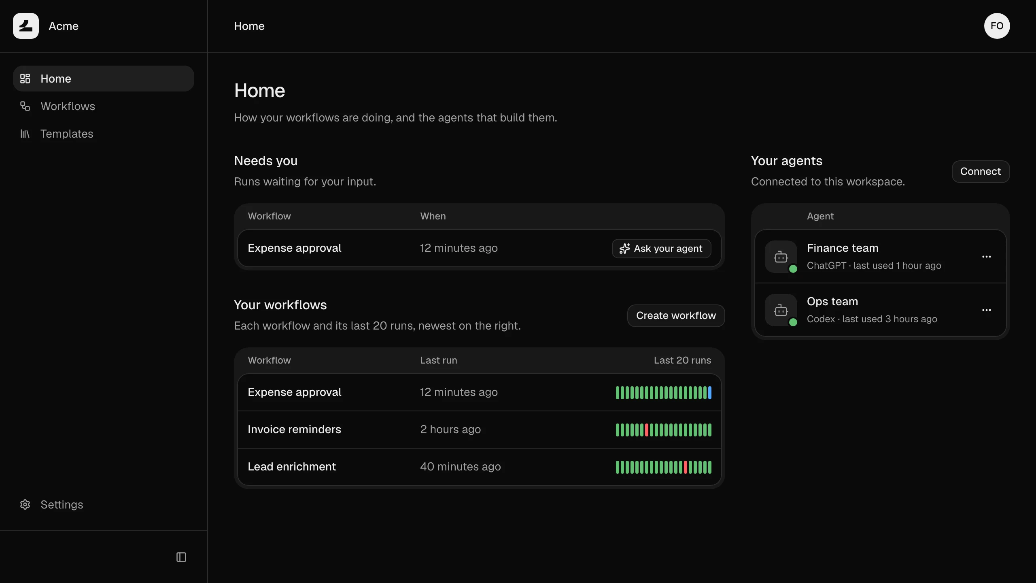The width and height of the screenshot is (1036, 583).
Task: Open Expense approval in Your workflows table
Action: tap(480, 392)
